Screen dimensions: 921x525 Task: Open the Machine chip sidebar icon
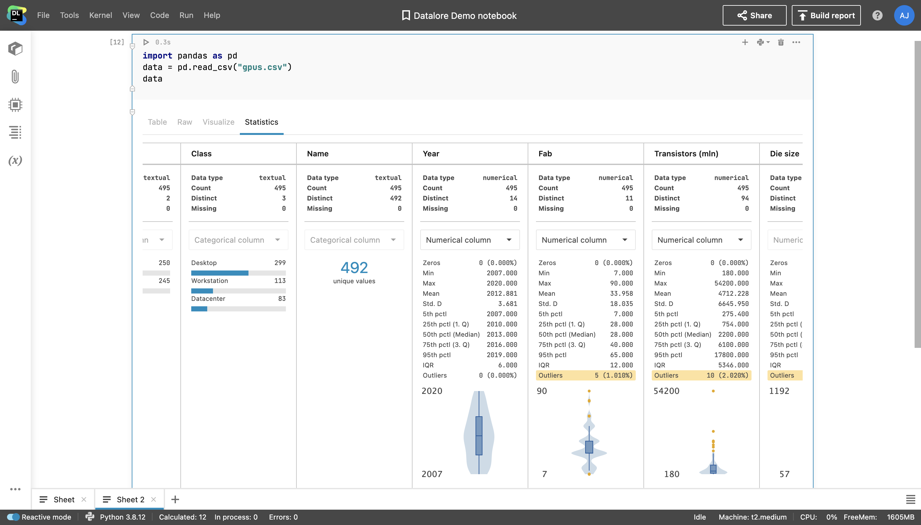(x=15, y=105)
